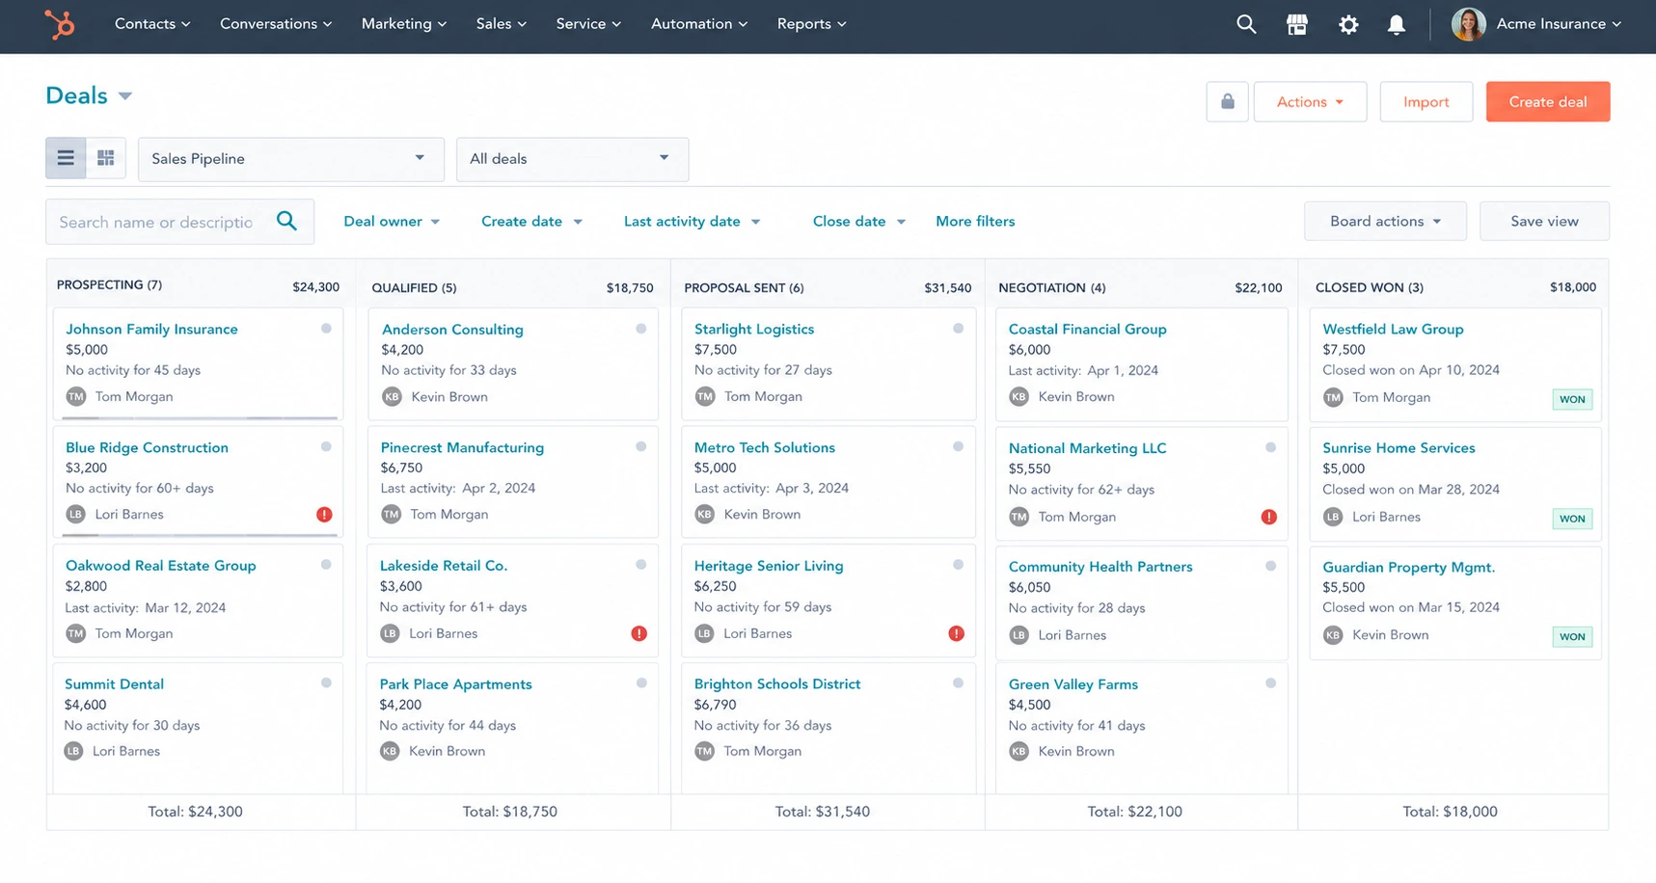Image resolution: width=1656 pixels, height=883 pixels.
Task: Click grey status dot on Summit Dental
Action: [326, 683]
